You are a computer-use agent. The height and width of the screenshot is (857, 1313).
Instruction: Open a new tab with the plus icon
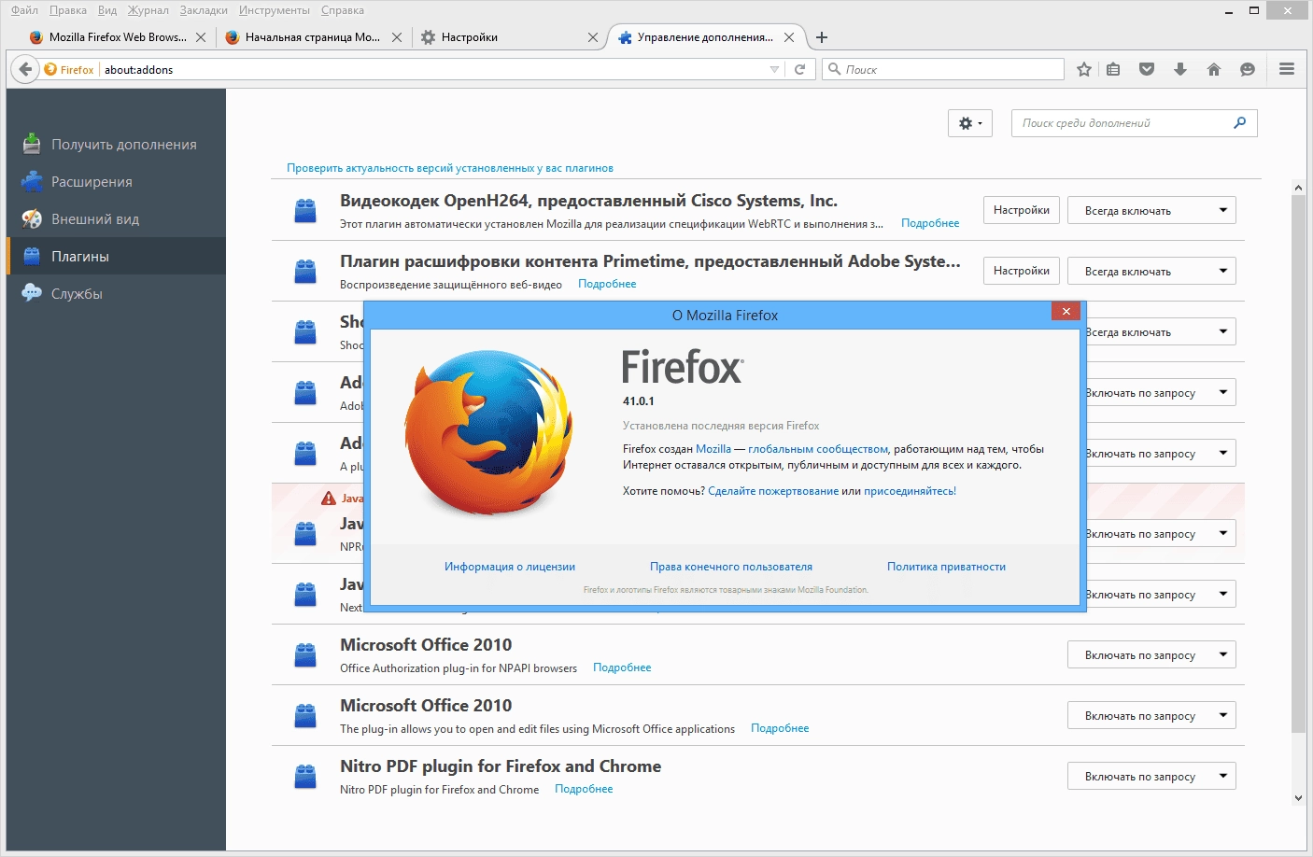[822, 37]
